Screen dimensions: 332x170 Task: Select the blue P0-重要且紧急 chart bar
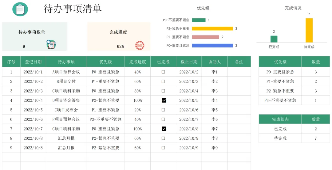(x=212, y=46)
